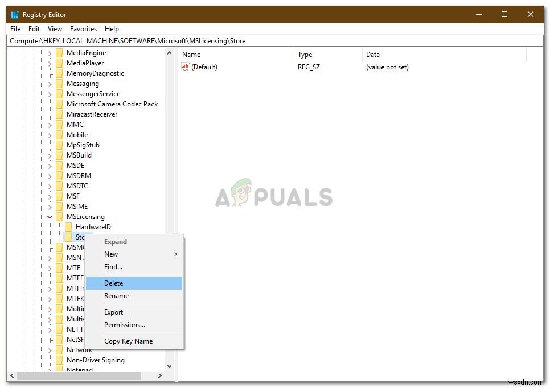
Task: Click the REG_SZ type cell
Action: tap(309, 67)
